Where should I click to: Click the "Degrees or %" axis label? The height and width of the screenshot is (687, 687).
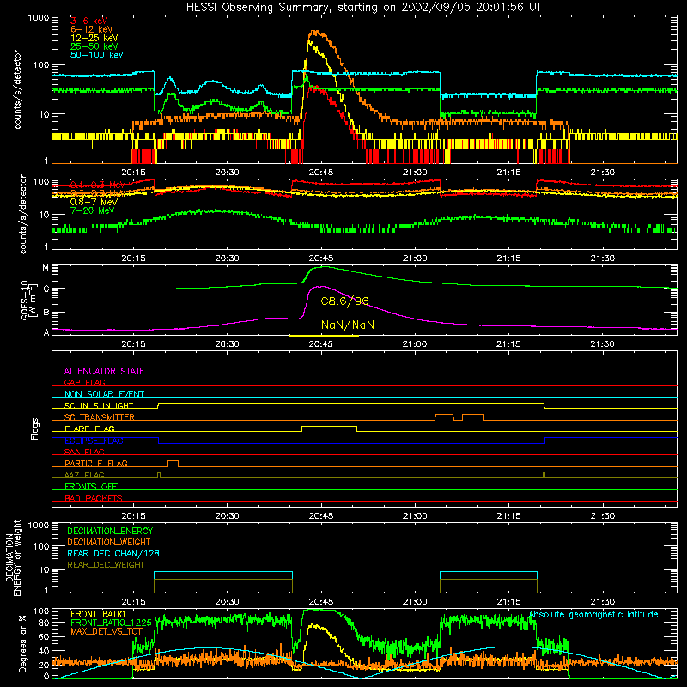coord(22,644)
